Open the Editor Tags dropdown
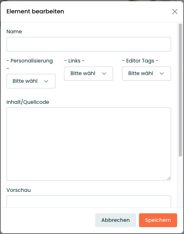Image resolution: width=184 pixels, height=234 pixels. 146,73
